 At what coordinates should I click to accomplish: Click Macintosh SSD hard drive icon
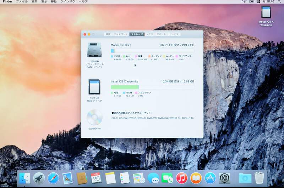tap(94, 50)
